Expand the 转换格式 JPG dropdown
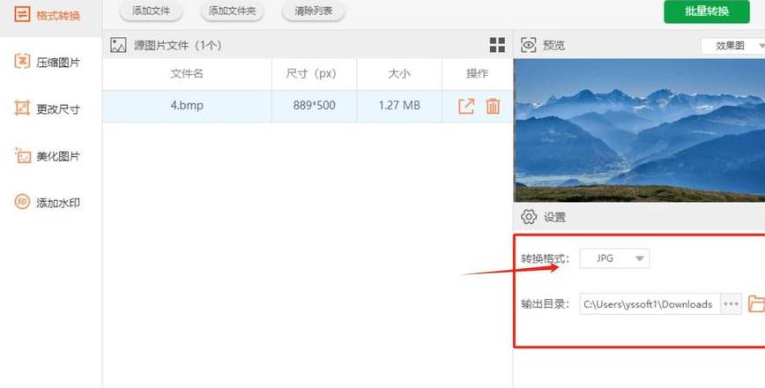This screenshot has width=765, height=388. (615, 258)
